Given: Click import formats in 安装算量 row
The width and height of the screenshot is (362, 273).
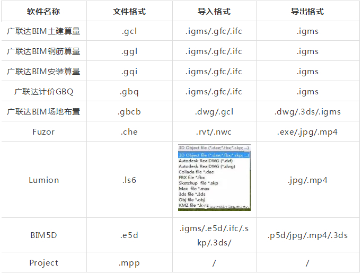Looking at the screenshot, I should [x=214, y=72].
